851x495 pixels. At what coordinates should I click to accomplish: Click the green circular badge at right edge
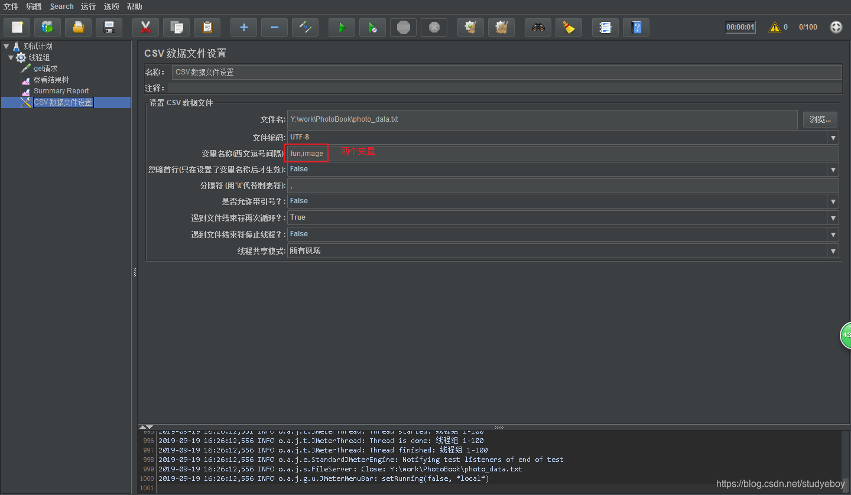(846, 335)
